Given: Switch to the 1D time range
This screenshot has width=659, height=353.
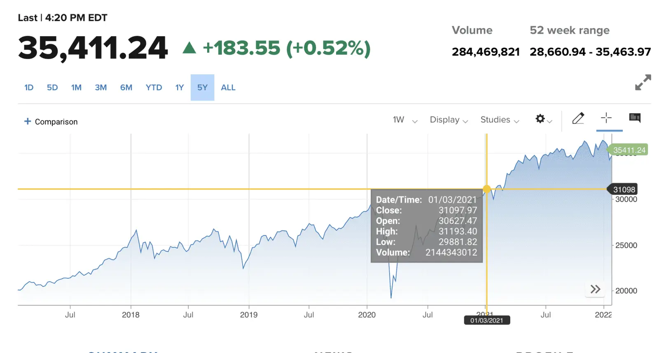Looking at the screenshot, I should (x=28, y=87).
